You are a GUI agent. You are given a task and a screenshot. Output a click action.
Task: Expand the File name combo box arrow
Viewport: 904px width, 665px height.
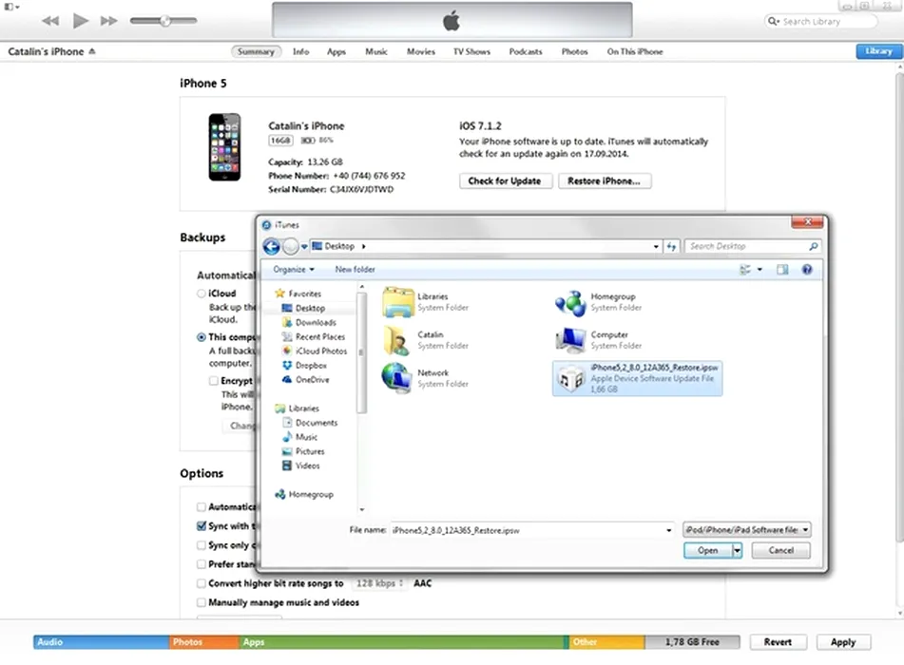[669, 530]
